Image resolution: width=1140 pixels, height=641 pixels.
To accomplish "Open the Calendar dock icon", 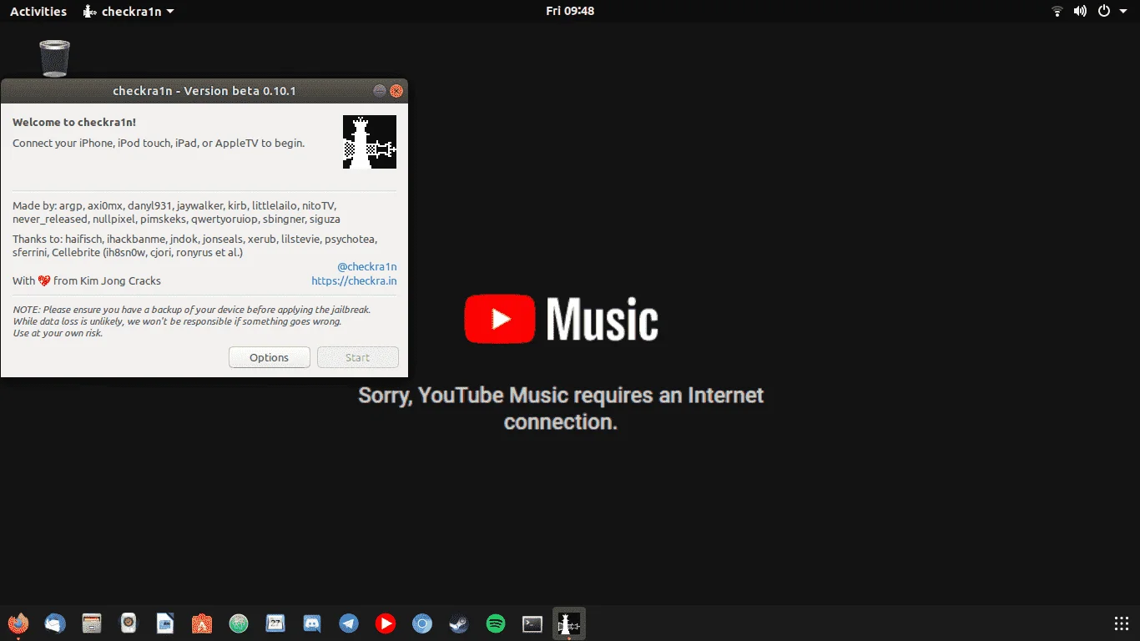I will [275, 623].
